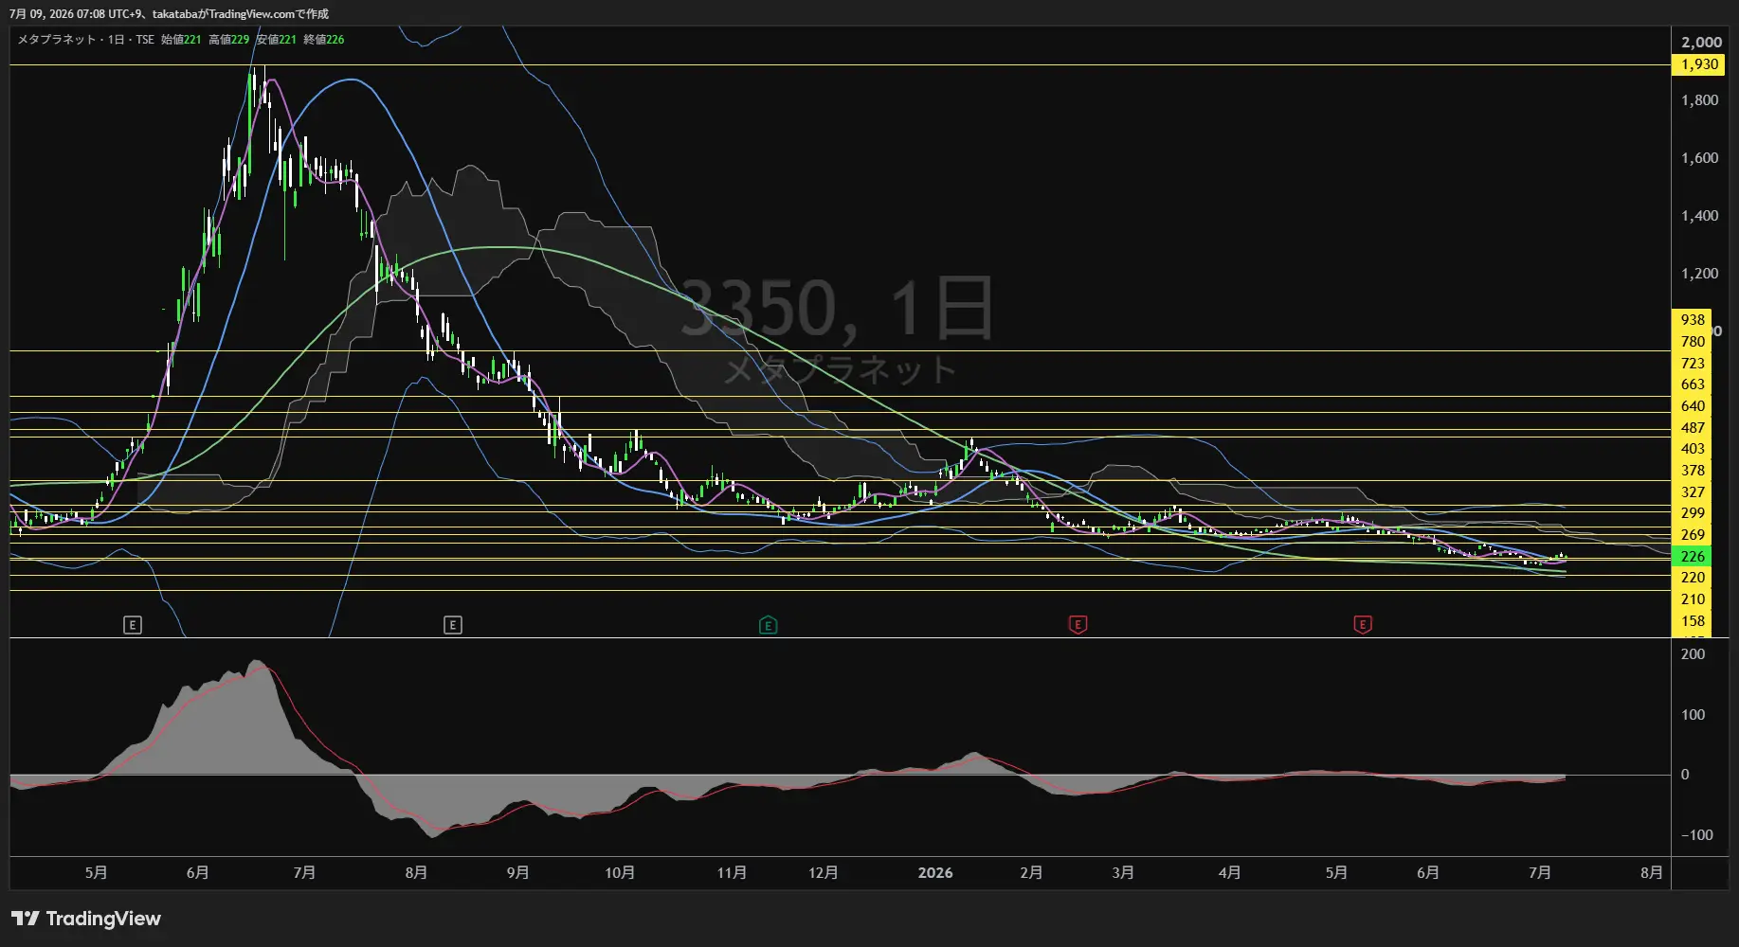Click the 10月 label on time axis
1739x947 pixels.
(x=620, y=873)
